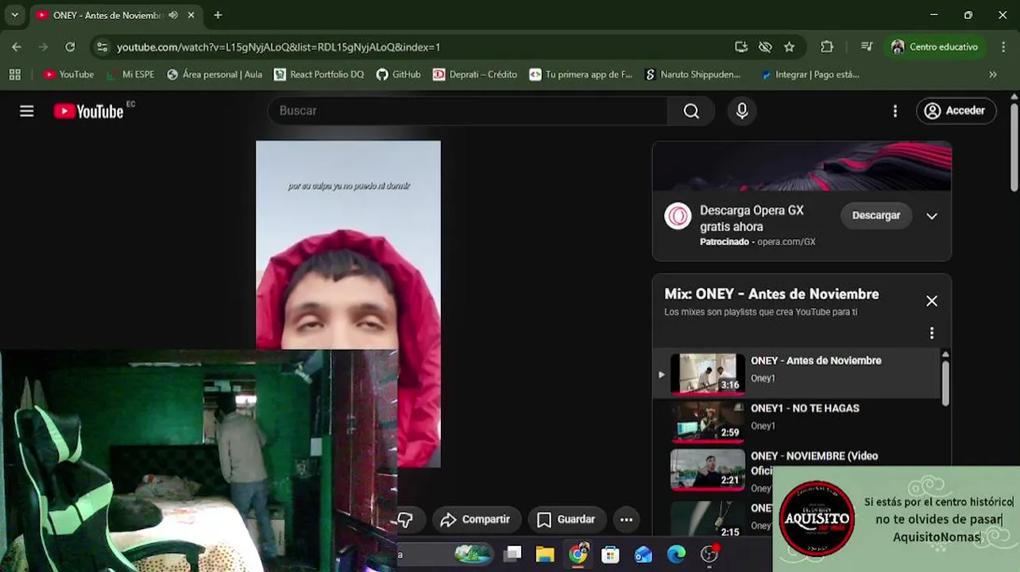Open File Explorer from taskbar
This screenshot has width=1020, height=572.
(545, 554)
